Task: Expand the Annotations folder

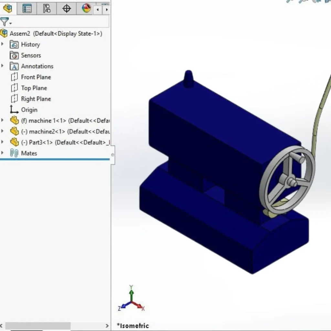Action: click(x=3, y=66)
